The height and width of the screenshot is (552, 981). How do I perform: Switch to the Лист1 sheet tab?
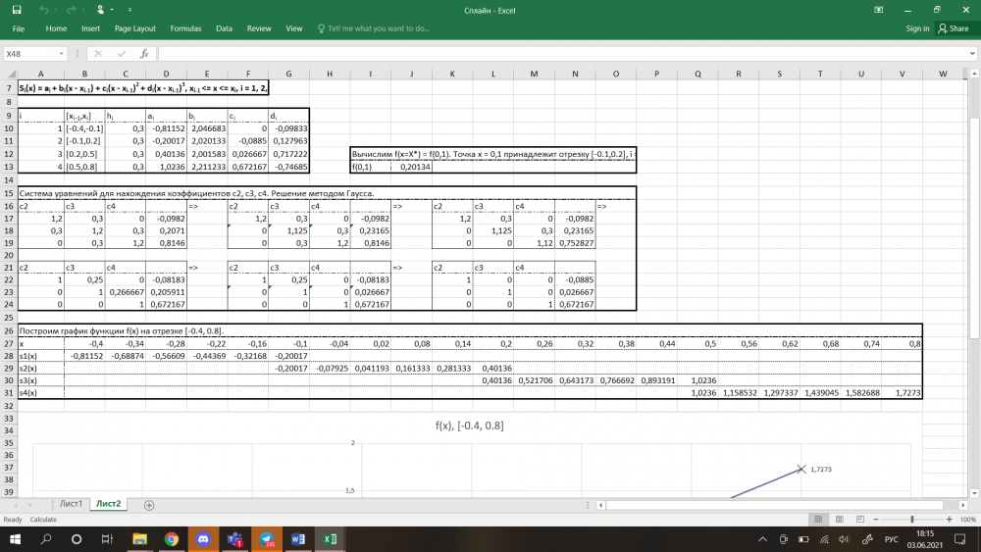(71, 504)
